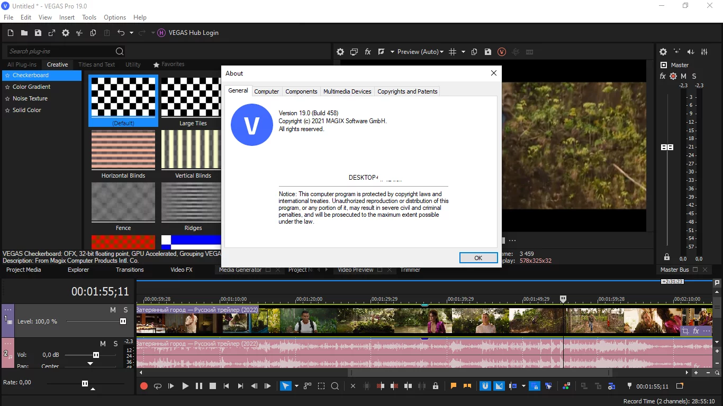Image resolution: width=723 pixels, height=406 pixels.
Task: Click the Record button in transport
Action: [x=144, y=386]
